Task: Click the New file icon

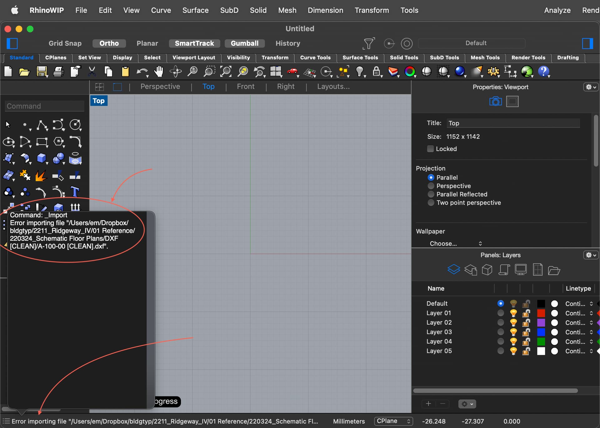Action: pos(8,72)
